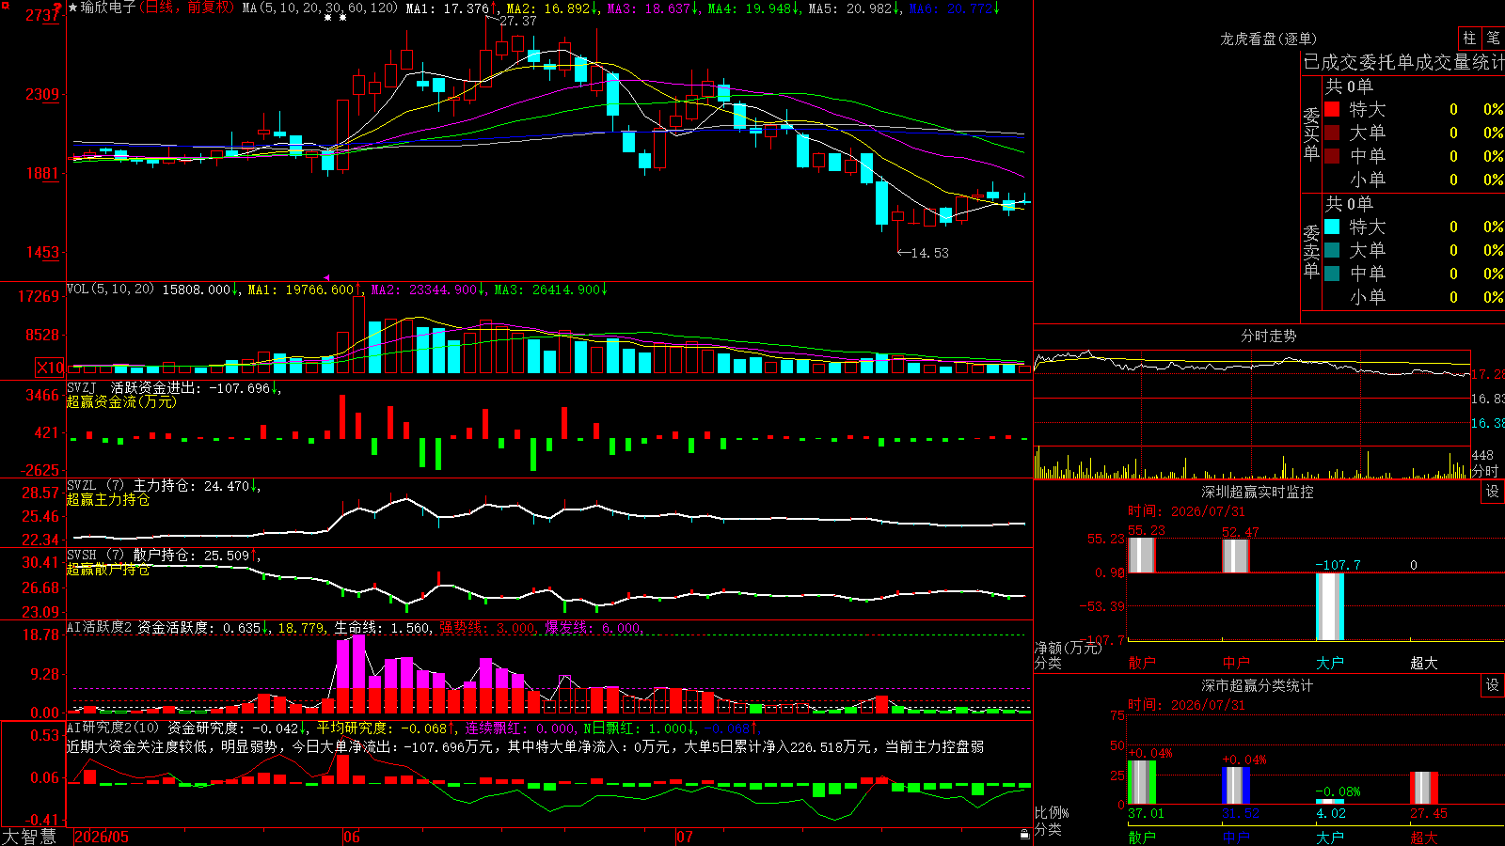
Task: Click the red question mark icon beside 2737
Action: coord(58,8)
